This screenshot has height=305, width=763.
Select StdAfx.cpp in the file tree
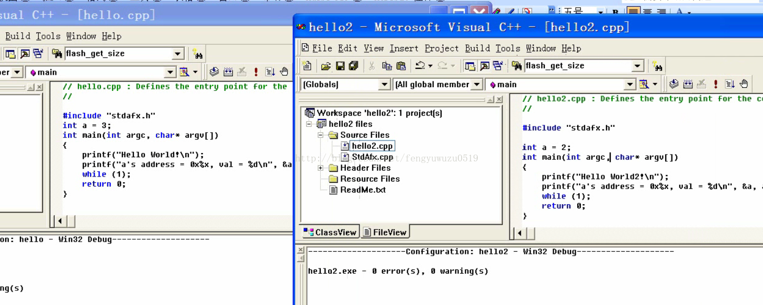[373, 157]
